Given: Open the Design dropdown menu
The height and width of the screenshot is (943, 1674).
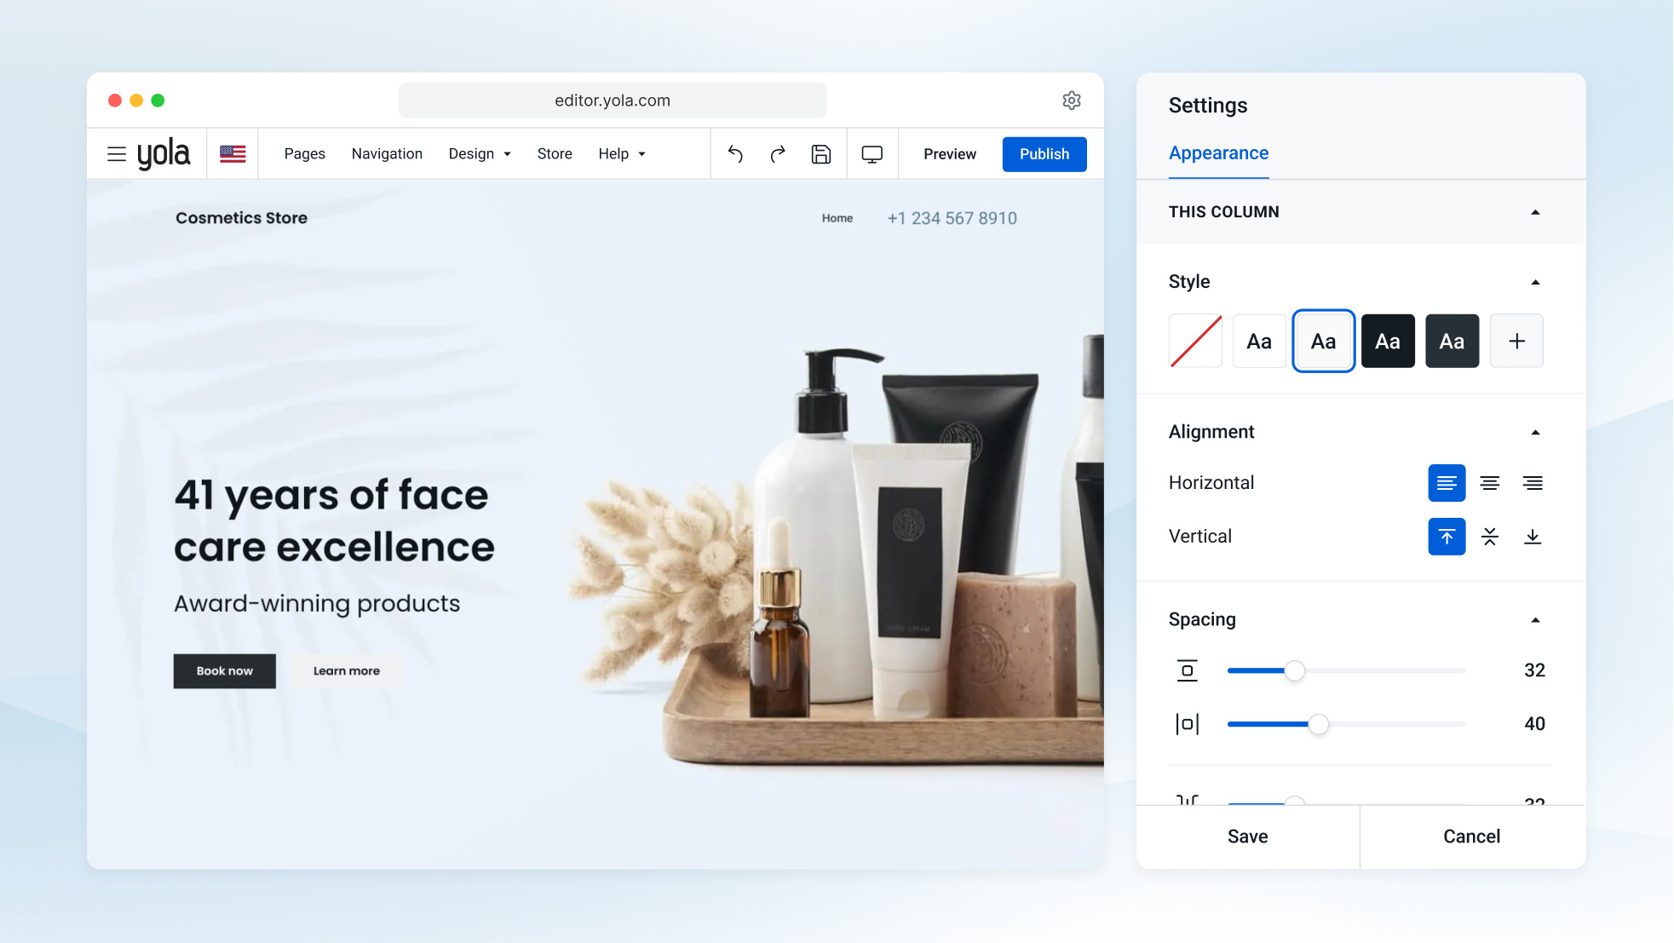Looking at the screenshot, I should (480, 154).
